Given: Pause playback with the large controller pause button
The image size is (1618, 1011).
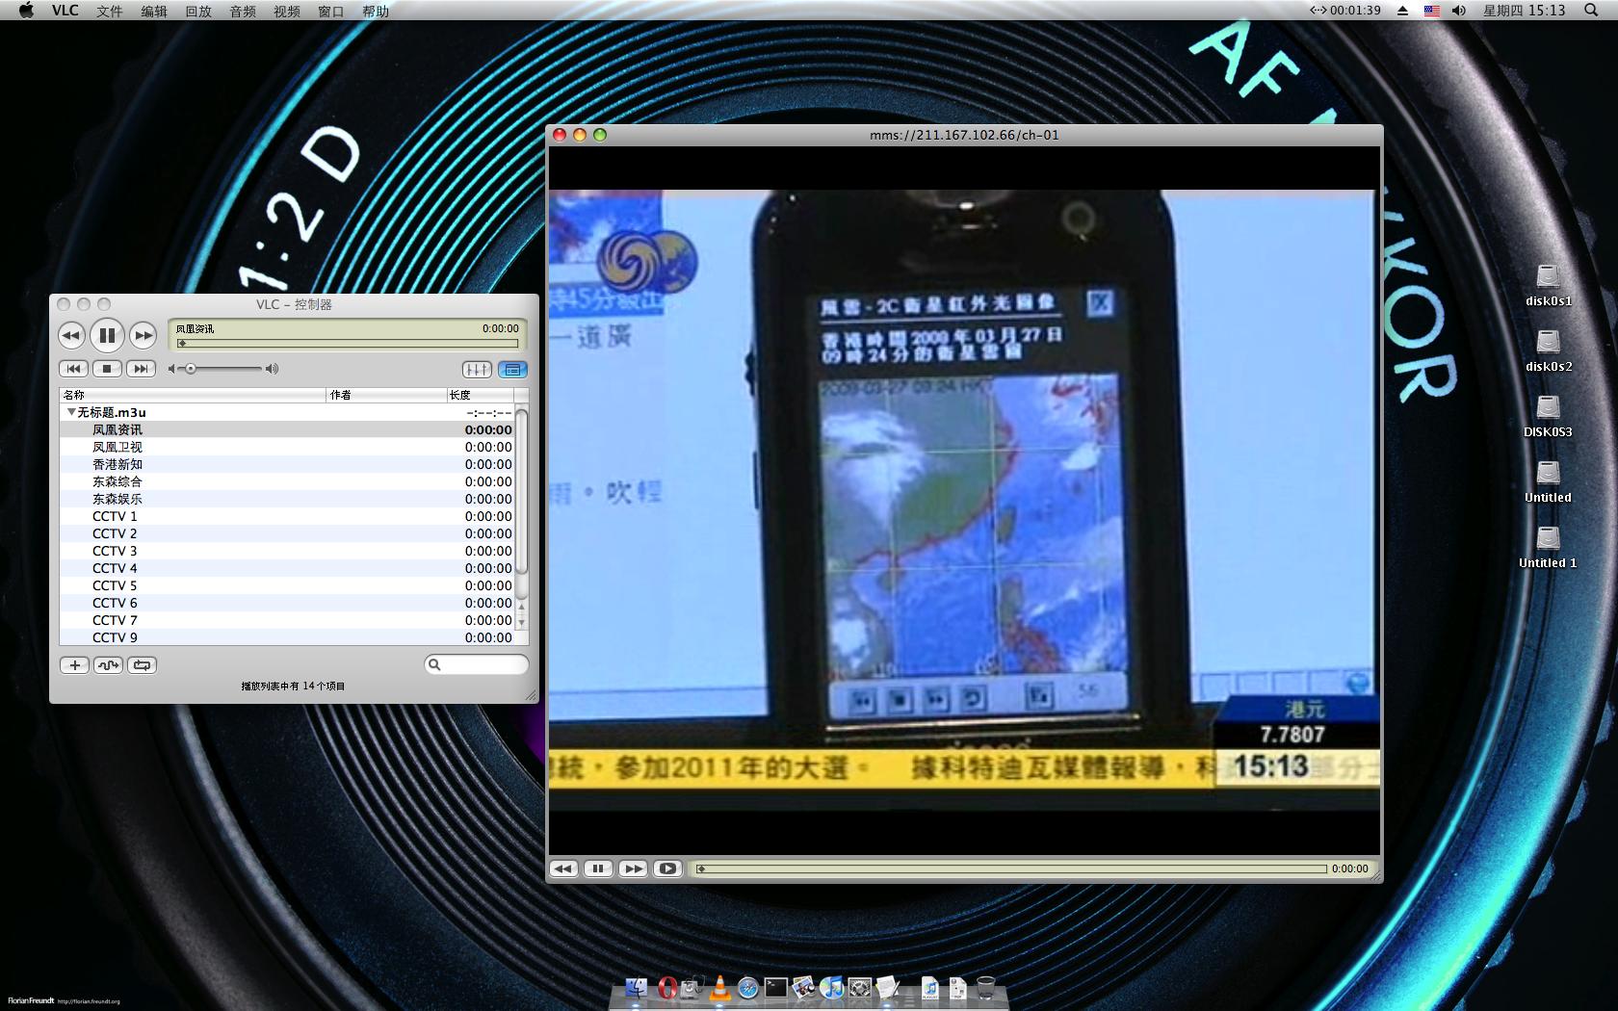Looking at the screenshot, I should pyautogui.click(x=107, y=335).
